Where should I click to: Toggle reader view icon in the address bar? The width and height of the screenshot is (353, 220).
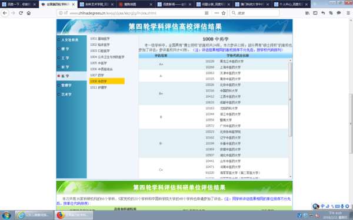click(x=207, y=13)
